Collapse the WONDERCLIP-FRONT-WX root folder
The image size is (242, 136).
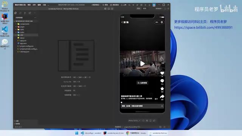(24, 21)
